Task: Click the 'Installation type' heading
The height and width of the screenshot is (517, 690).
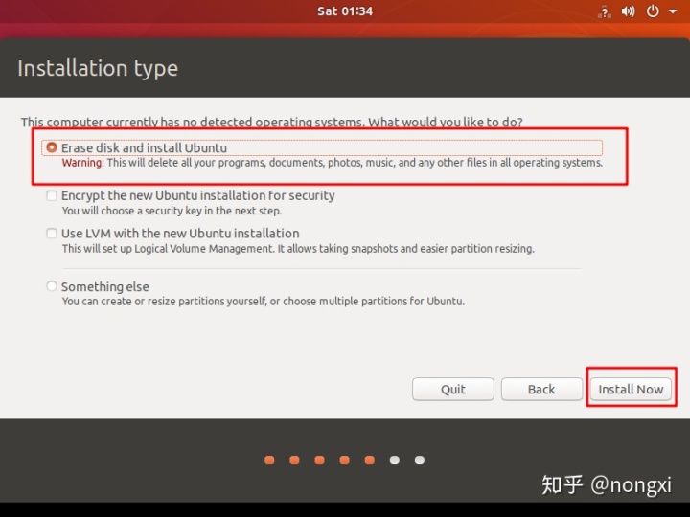Action: (x=98, y=68)
